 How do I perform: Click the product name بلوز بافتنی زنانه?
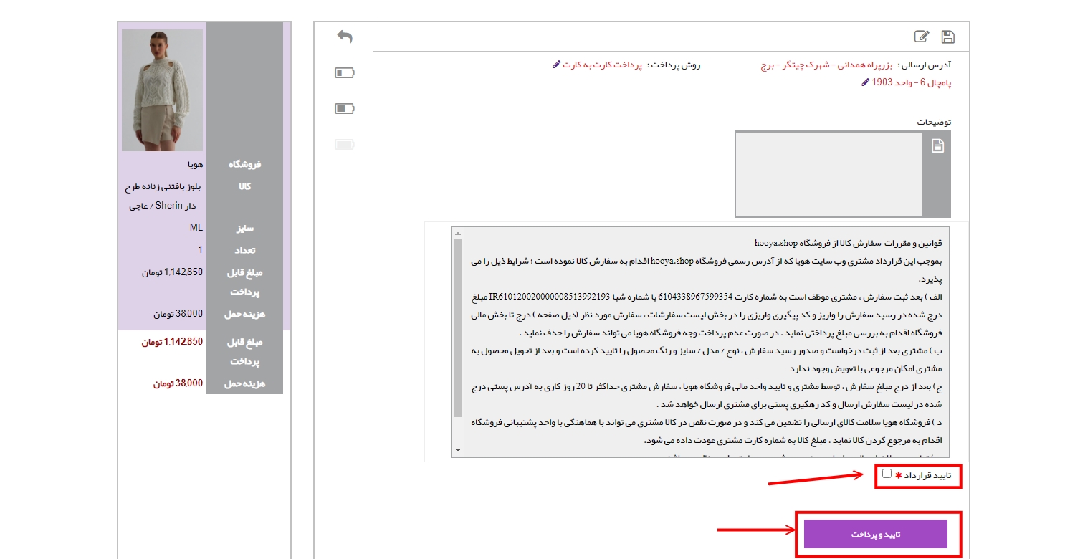(x=163, y=187)
